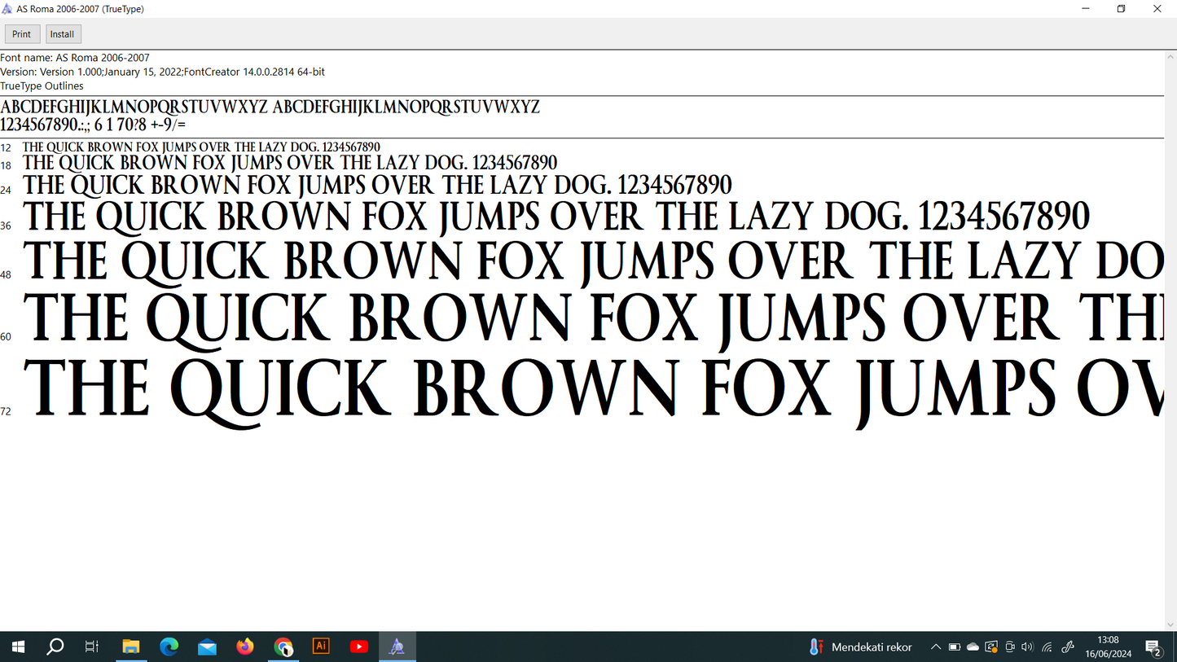Image resolution: width=1177 pixels, height=662 pixels.
Task: Open Task View on the taskbar
Action: click(x=91, y=646)
